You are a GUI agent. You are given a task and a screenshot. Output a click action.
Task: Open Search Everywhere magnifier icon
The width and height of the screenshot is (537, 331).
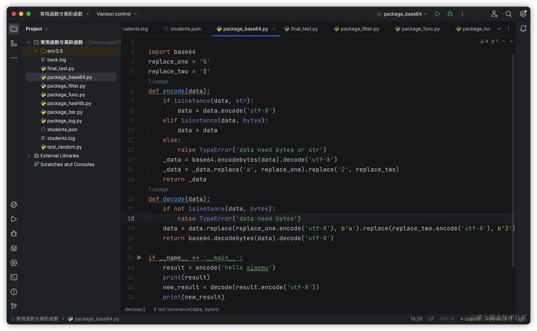[509, 14]
